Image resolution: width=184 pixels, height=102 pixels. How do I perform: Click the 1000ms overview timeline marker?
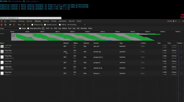(x=72, y=32)
